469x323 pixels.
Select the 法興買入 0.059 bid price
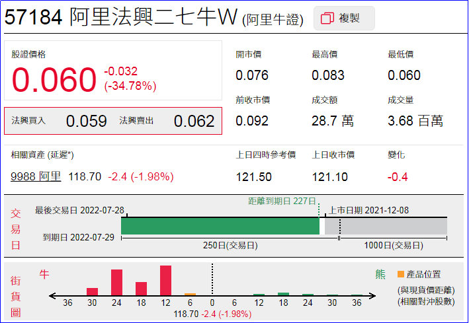coord(86,121)
